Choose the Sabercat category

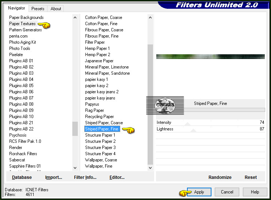pos(17,160)
